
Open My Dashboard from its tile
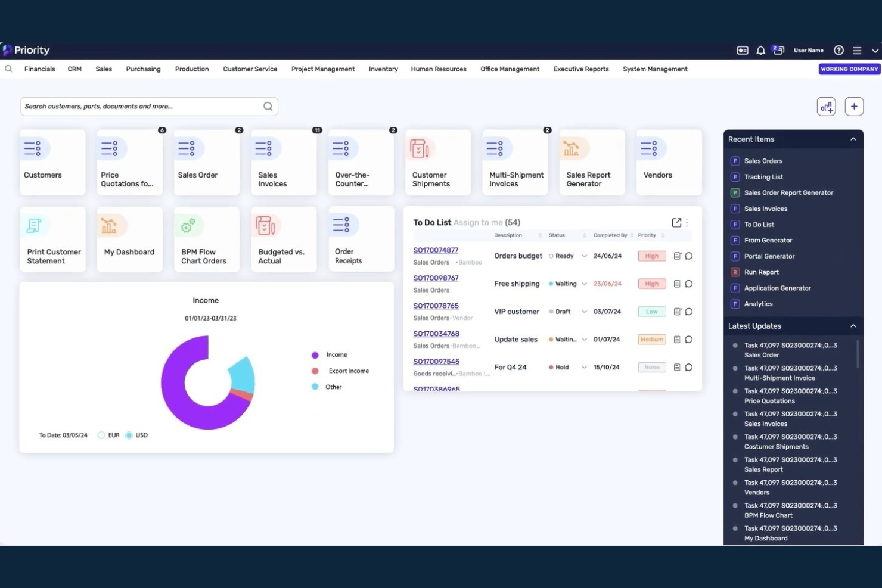129,238
